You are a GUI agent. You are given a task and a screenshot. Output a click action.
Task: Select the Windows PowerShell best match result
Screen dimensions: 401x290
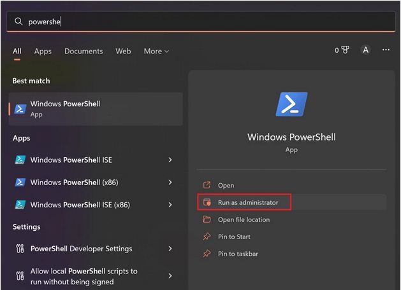[96, 109]
